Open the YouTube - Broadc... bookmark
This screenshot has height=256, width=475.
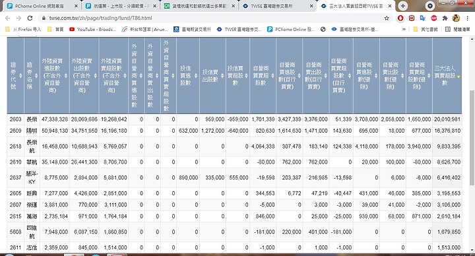pos(93,30)
